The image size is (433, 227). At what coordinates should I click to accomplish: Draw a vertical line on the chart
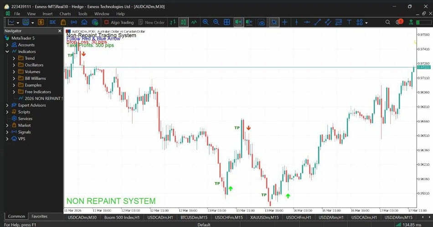tap(297, 22)
